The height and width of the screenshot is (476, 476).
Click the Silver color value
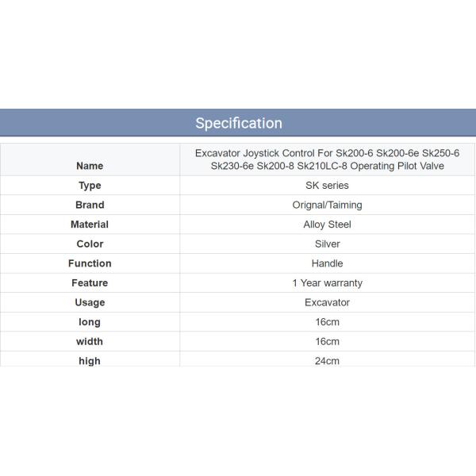click(327, 244)
